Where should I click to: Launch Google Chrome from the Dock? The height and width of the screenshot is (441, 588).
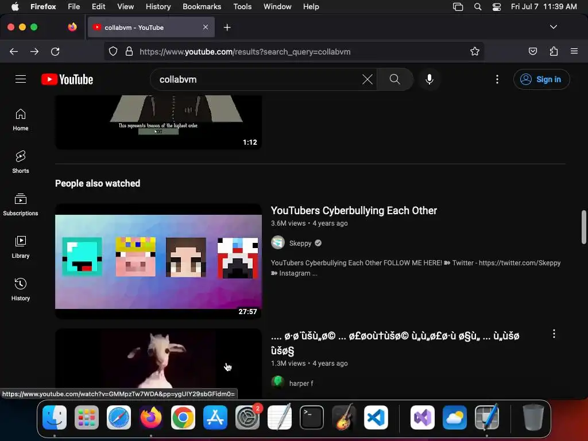[183, 417]
